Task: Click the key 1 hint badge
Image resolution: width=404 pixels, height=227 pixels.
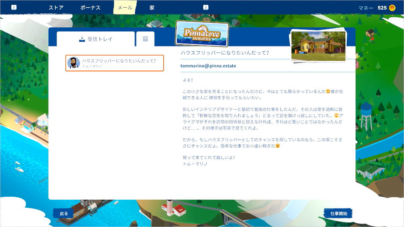Action: pyautogui.click(x=14, y=7)
